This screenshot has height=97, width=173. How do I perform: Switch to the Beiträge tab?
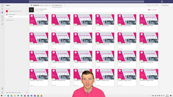click(x=42, y=5)
